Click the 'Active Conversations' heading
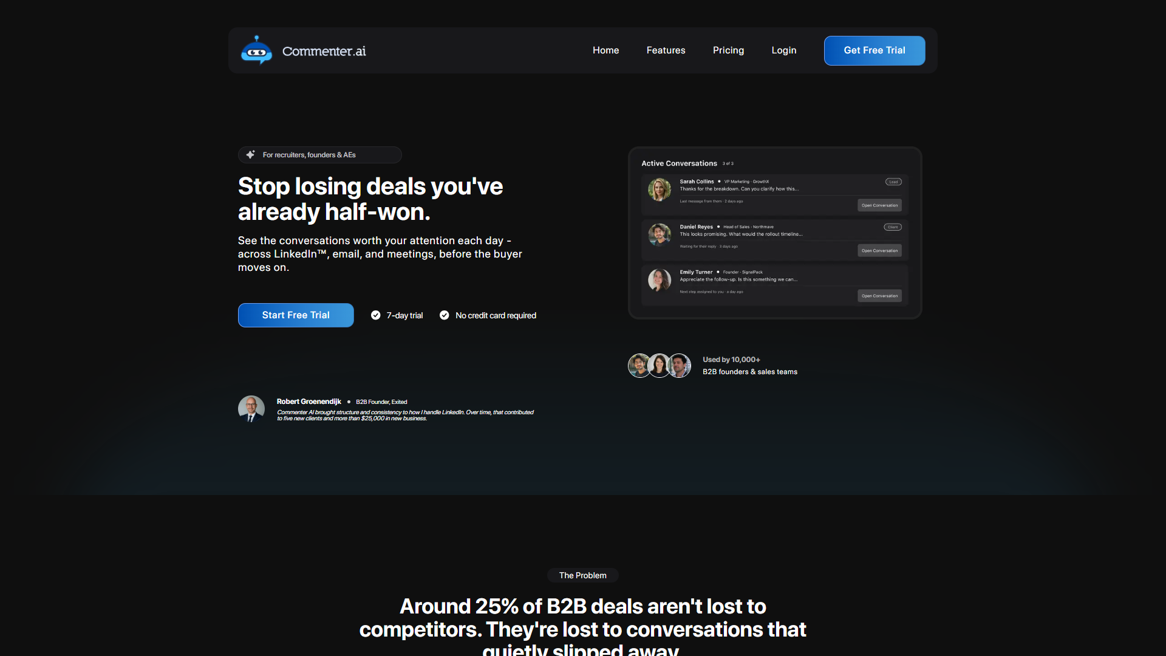 tap(679, 163)
